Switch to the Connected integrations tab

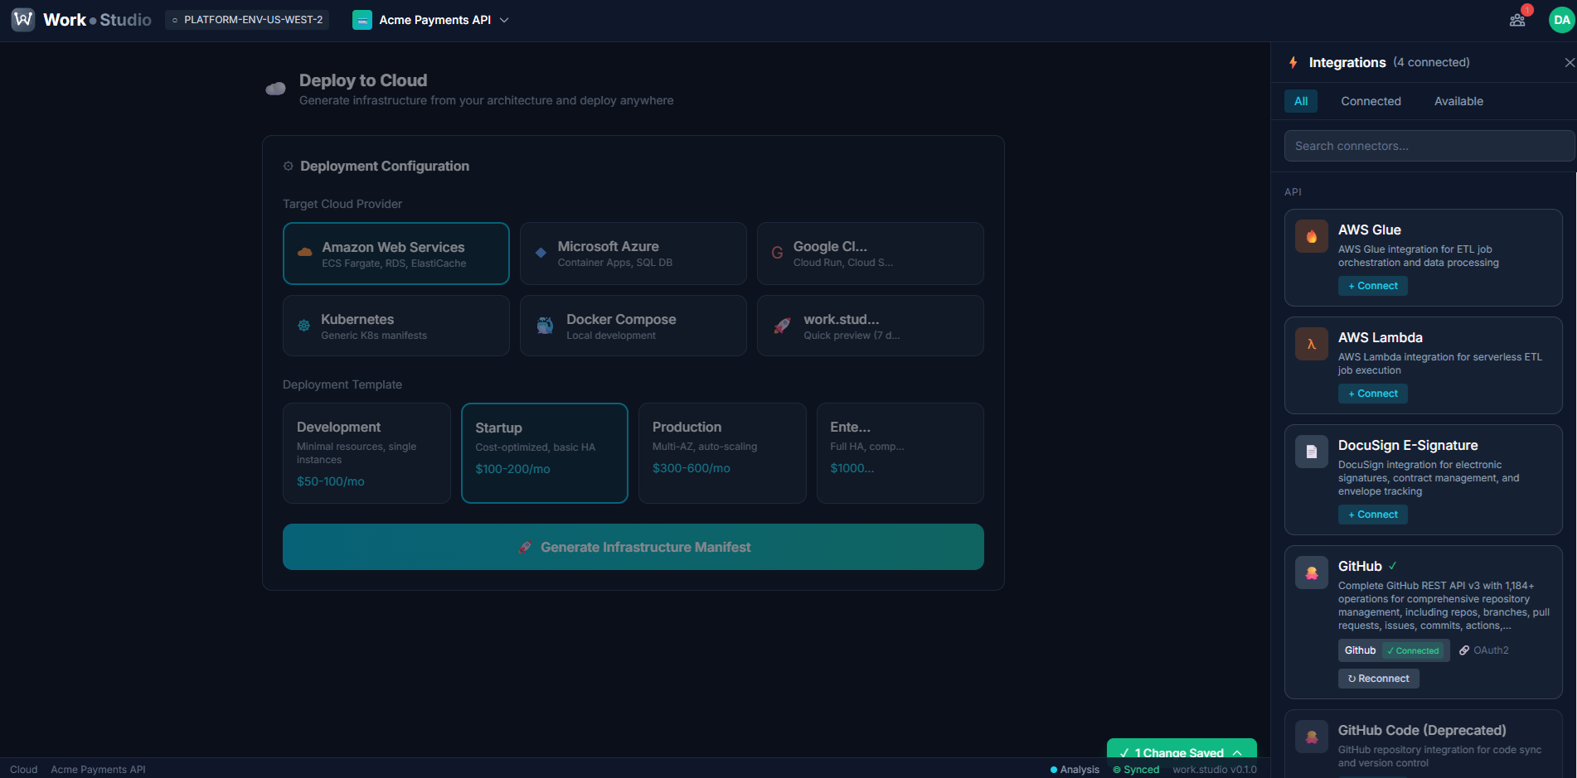1371,101
